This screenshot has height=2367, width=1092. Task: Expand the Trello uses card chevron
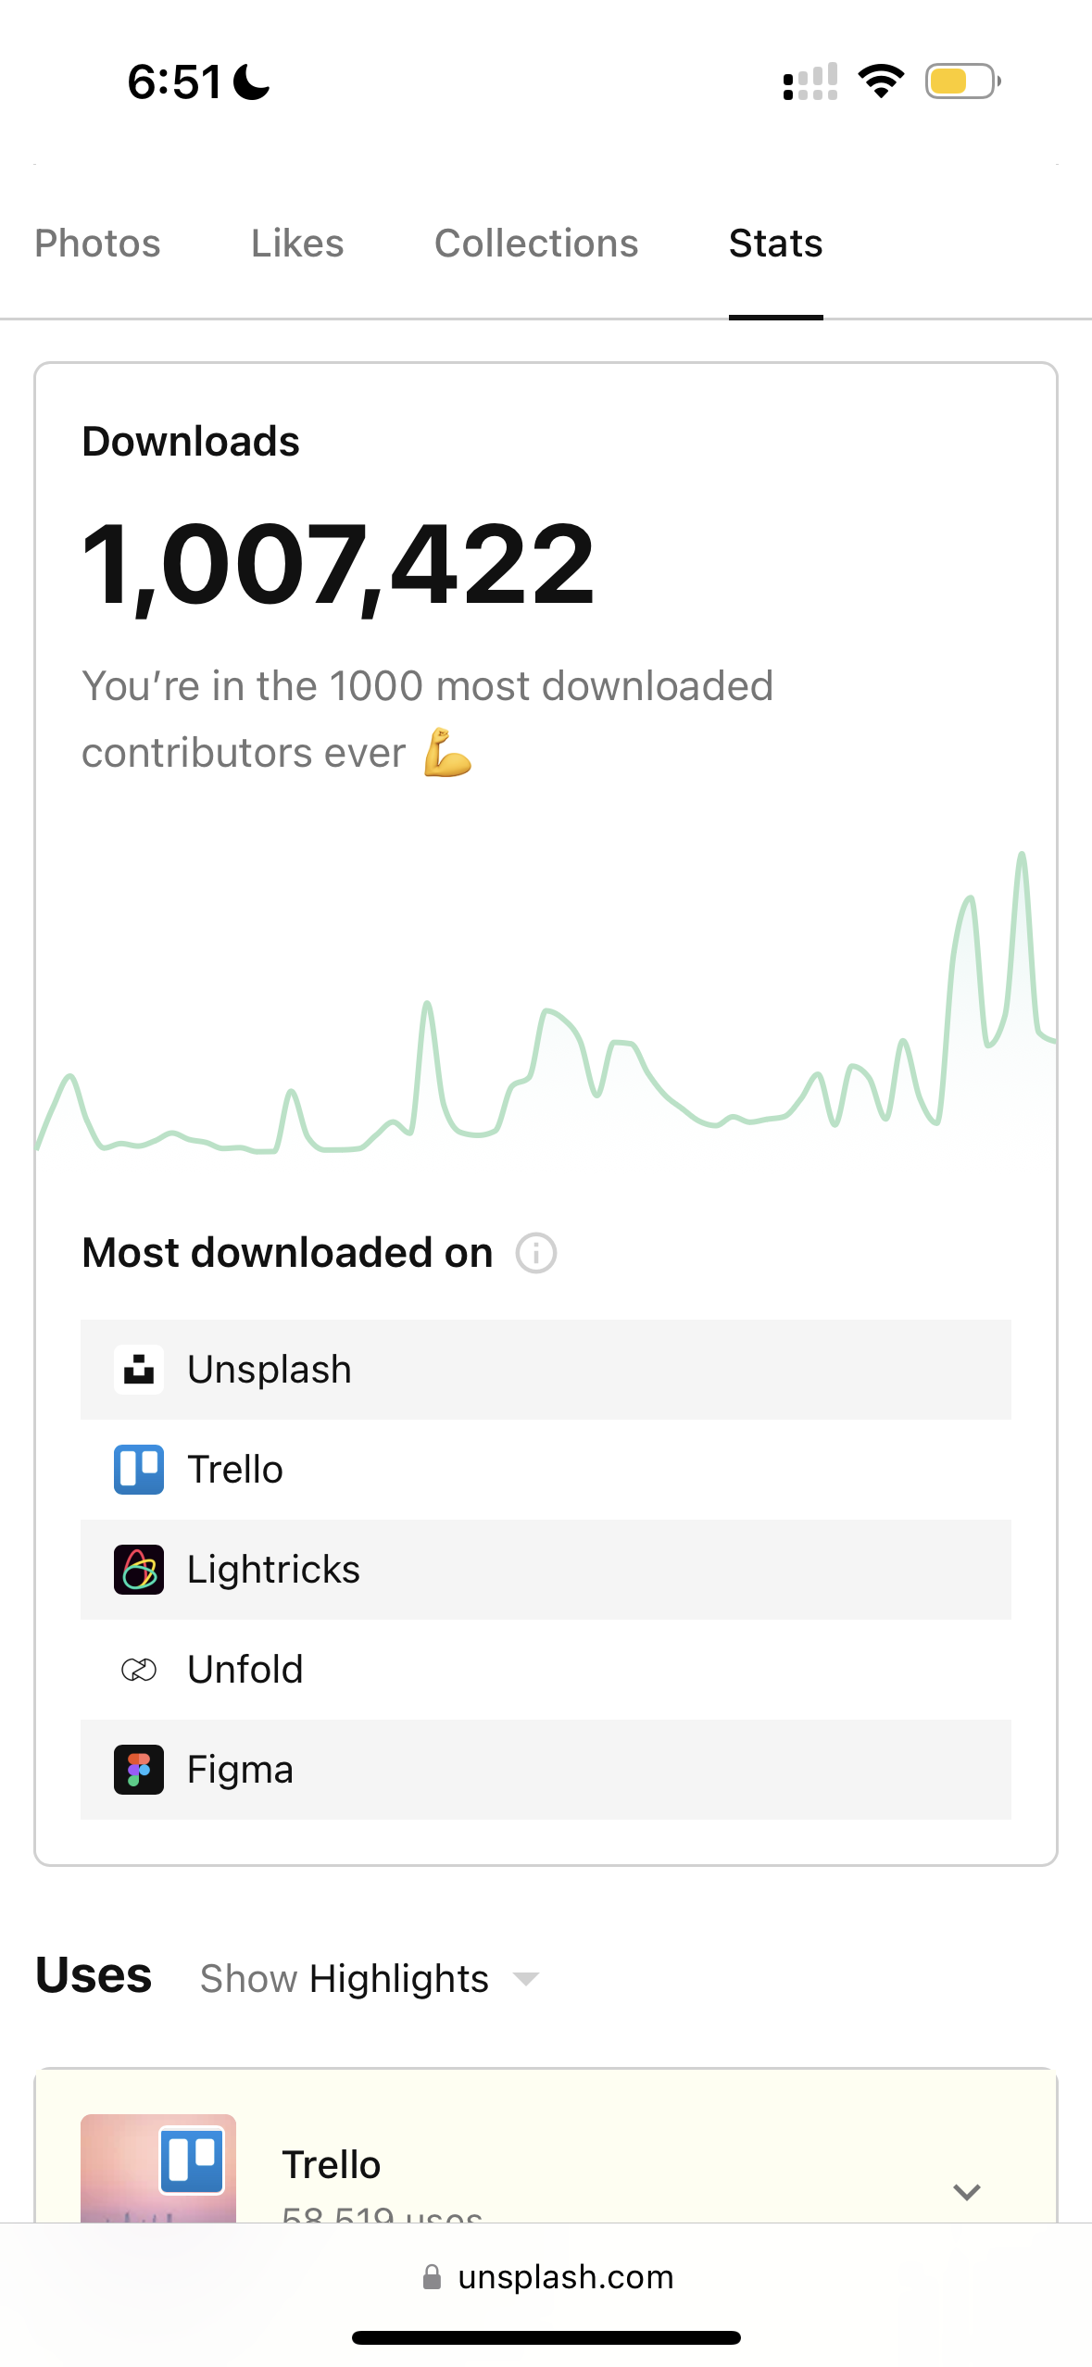click(966, 2192)
